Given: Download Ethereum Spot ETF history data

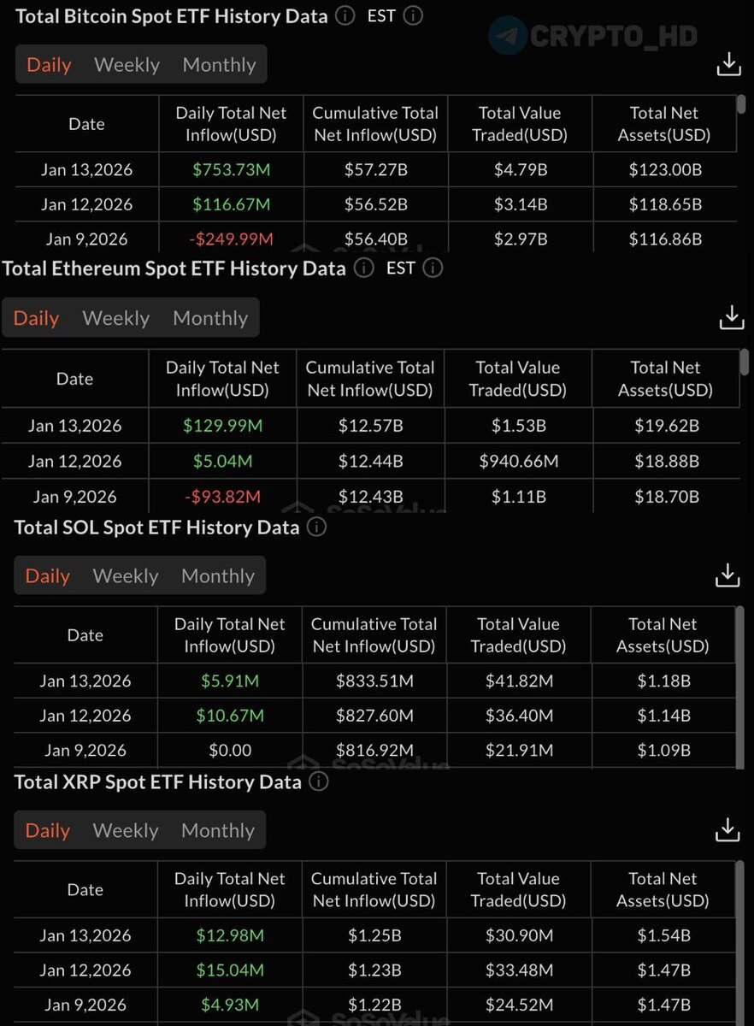Looking at the screenshot, I should pos(731,317).
